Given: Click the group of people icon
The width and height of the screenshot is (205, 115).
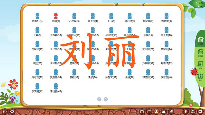Looking at the screenshot, I should [193, 112].
